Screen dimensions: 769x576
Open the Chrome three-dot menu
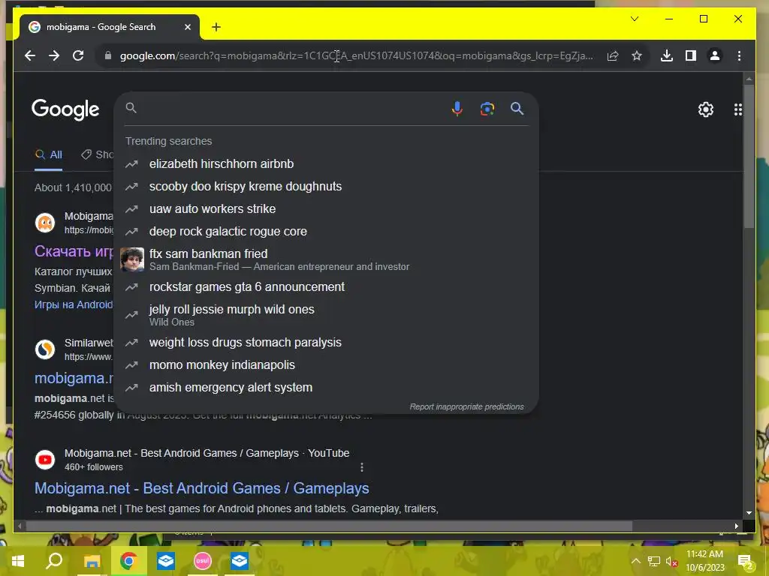point(739,55)
